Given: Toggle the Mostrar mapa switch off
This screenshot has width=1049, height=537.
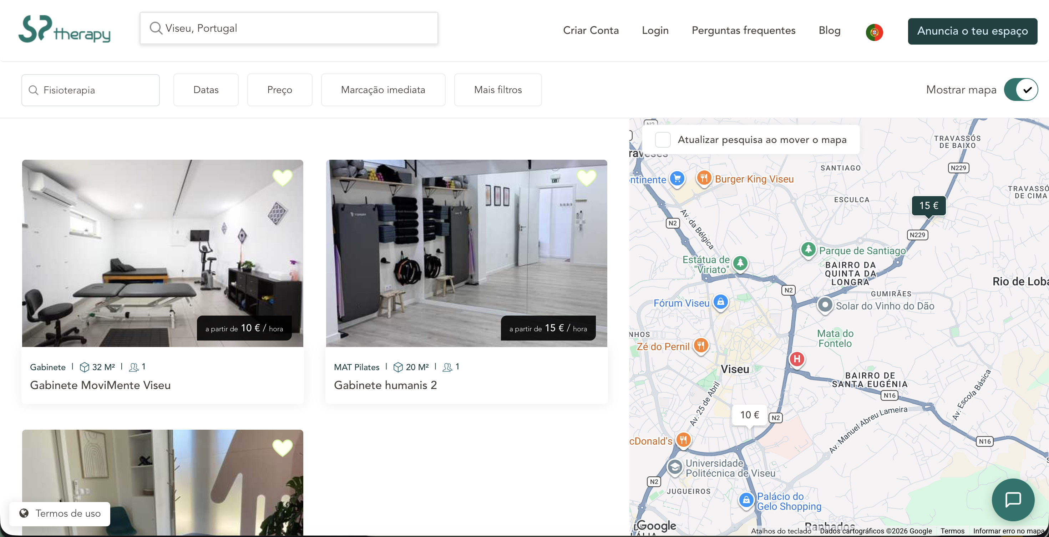Looking at the screenshot, I should [x=1020, y=89].
